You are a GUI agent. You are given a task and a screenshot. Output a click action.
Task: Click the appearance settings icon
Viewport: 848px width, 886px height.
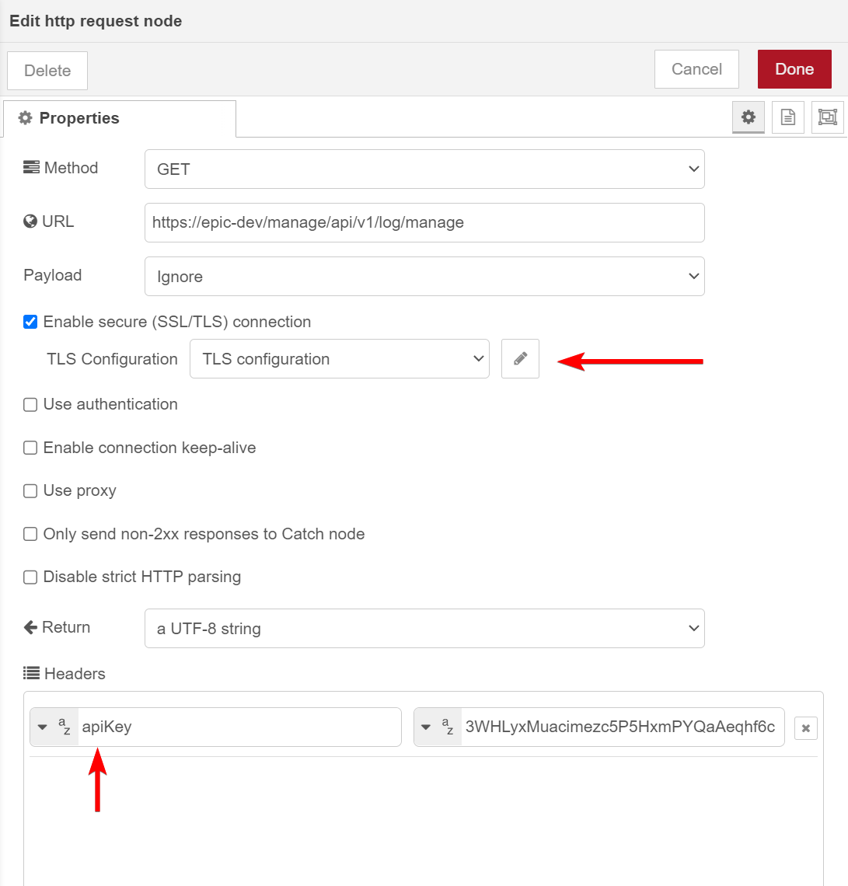pyautogui.click(x=827, y=117)
